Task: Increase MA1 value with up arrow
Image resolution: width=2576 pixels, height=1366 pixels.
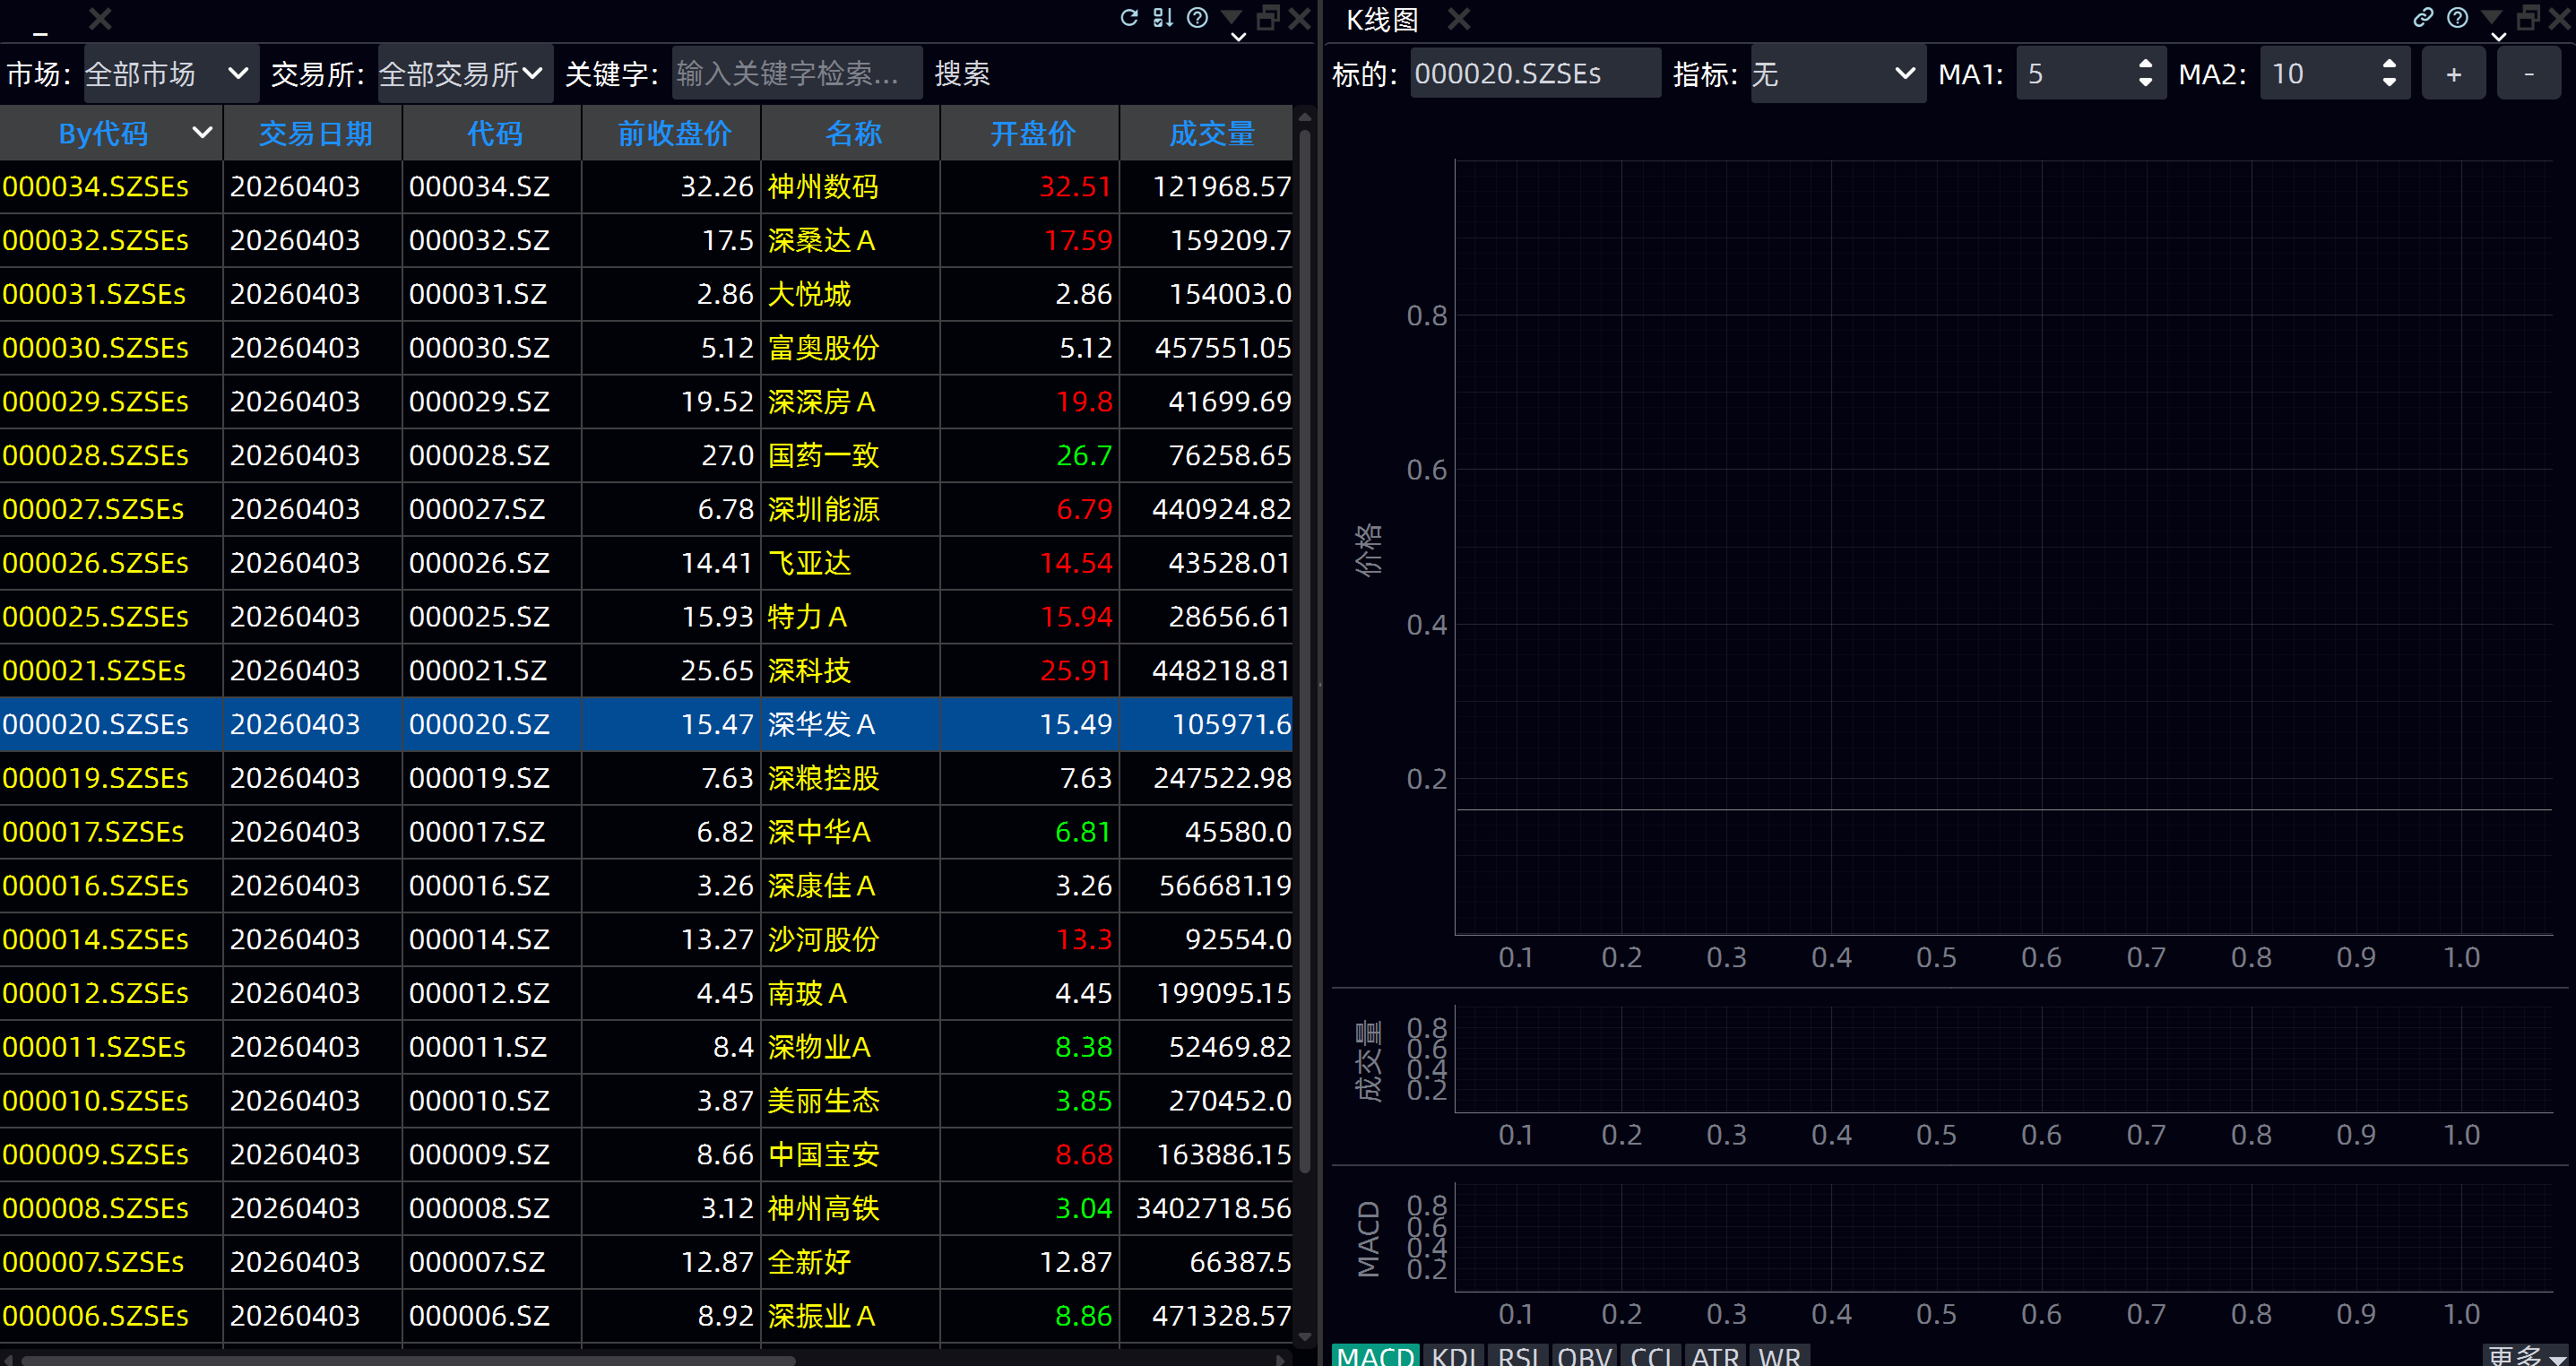Action: (x=2145, y=64)
